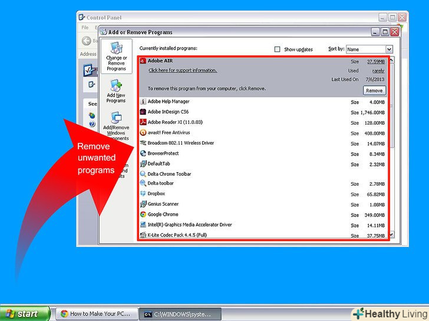This screenshot has height=321, width=429.
Task: Click the program list scrollbar thumb
Action: coord(391,106)
